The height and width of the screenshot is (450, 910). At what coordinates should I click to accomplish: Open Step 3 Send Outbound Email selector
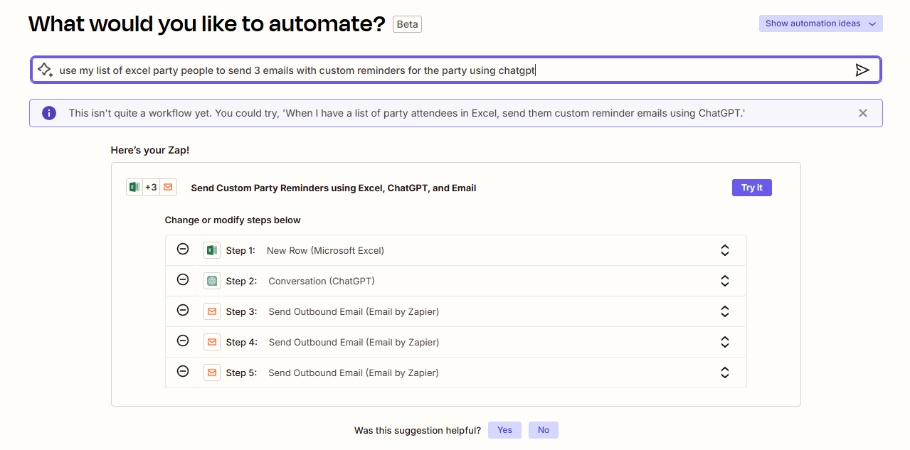(x=725, y=311)
